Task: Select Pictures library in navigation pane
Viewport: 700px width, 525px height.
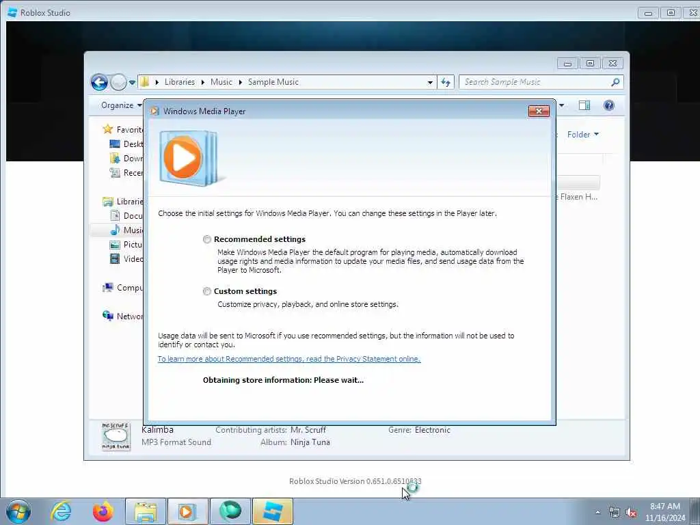Action: click(126, 245)
